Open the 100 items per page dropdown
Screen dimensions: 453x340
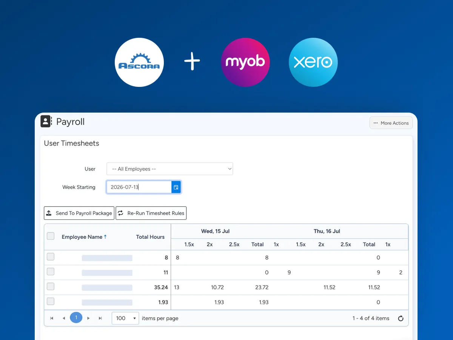pos(125,318)
